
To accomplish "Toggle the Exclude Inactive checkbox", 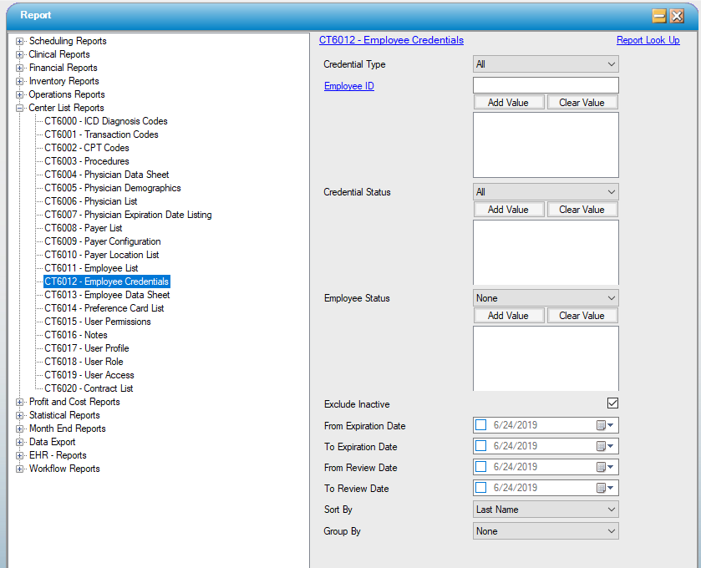I will [612, 404].
